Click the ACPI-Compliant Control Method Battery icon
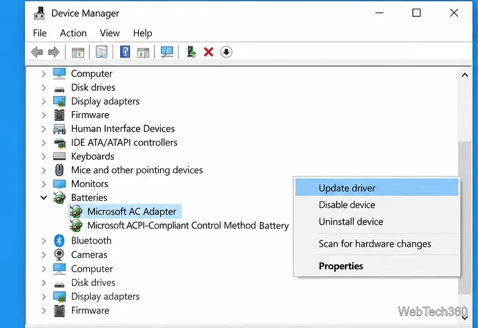The width and height of the screenshot is (478, 328). [x=76, y=225]
